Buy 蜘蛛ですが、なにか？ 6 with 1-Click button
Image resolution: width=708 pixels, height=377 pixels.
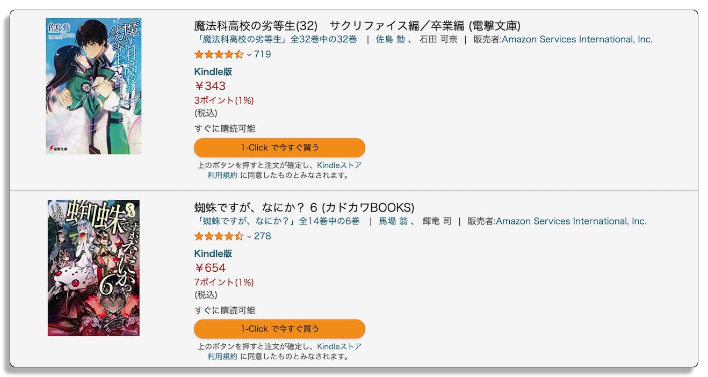[279, 329]
